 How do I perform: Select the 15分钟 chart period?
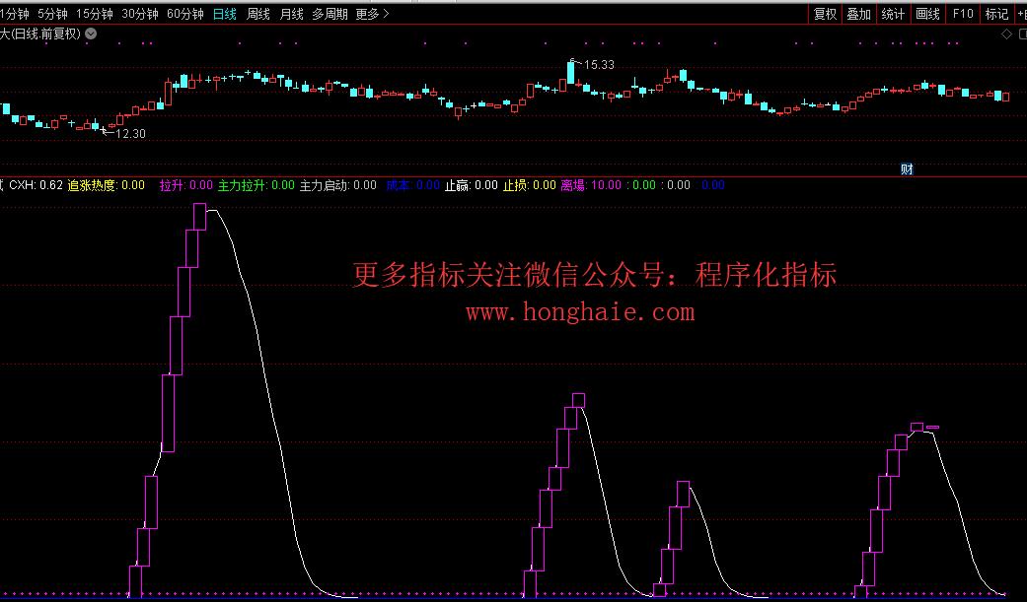(x=95, y=14)
